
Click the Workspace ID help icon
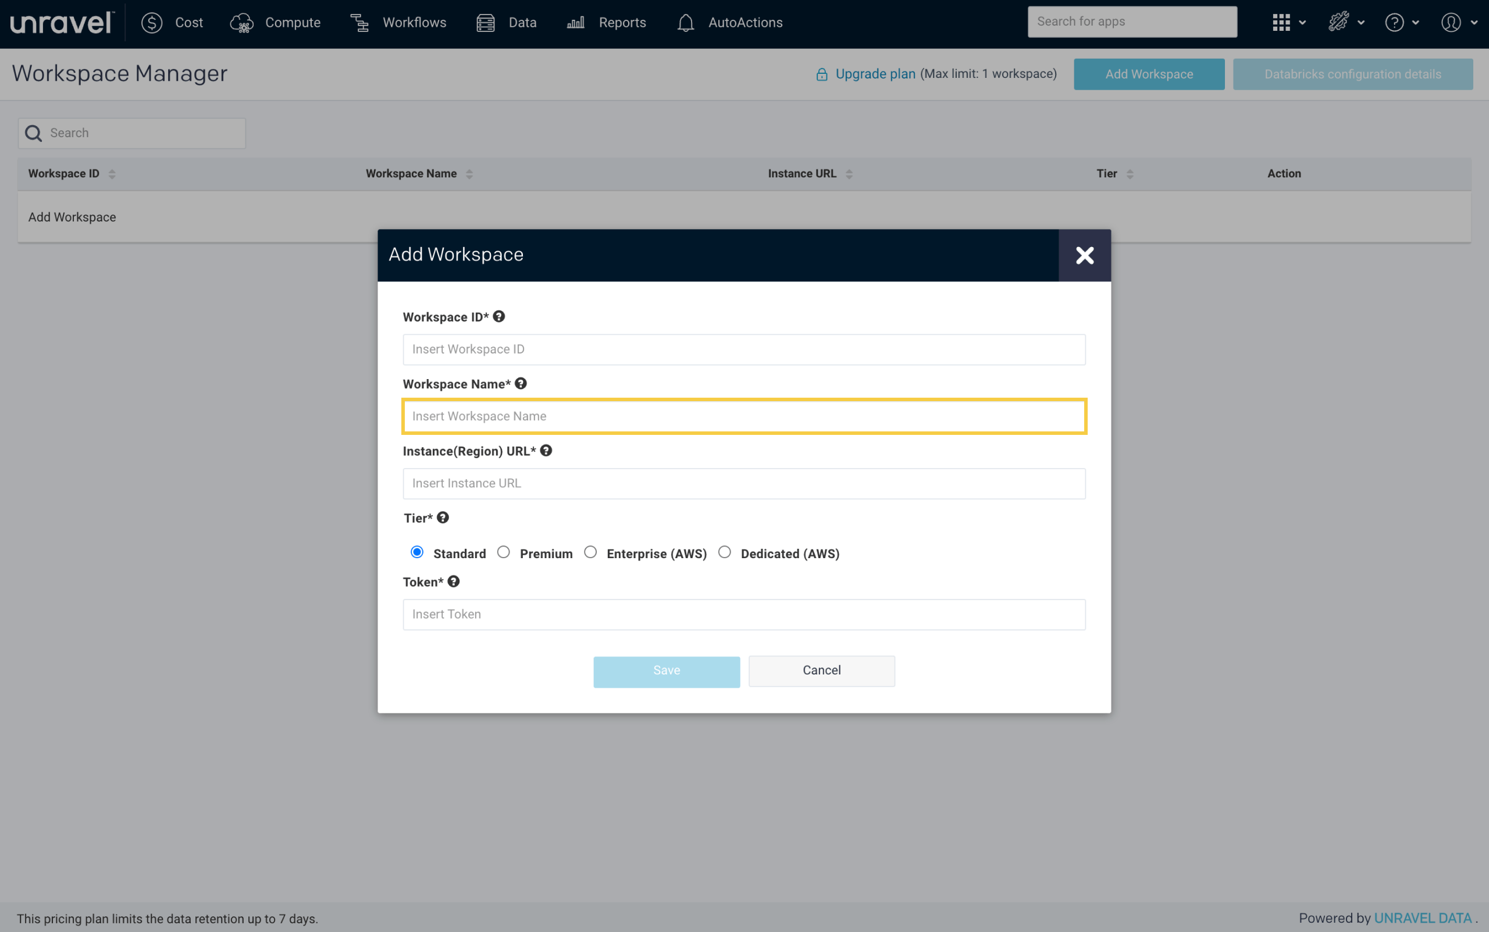coord(499,316)
